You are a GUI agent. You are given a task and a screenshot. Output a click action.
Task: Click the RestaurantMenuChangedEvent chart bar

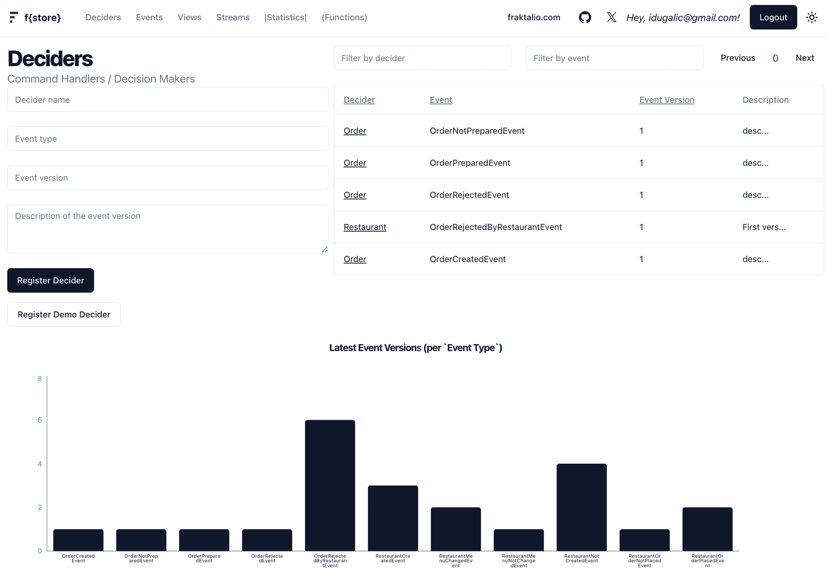(456, 529)
